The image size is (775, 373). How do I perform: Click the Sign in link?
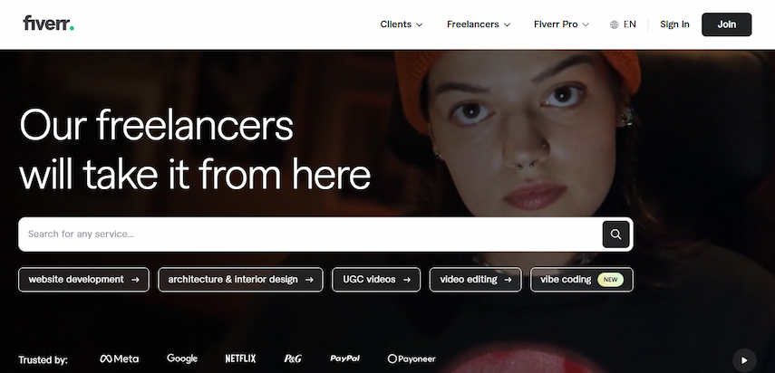click(x=674, y=24)
